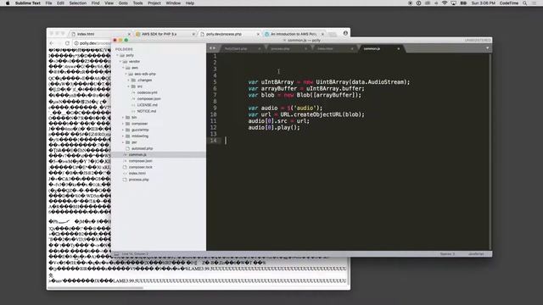This screenshot has width=543, height=305.
Task: Open the View menu
Action: coord(109,3)
